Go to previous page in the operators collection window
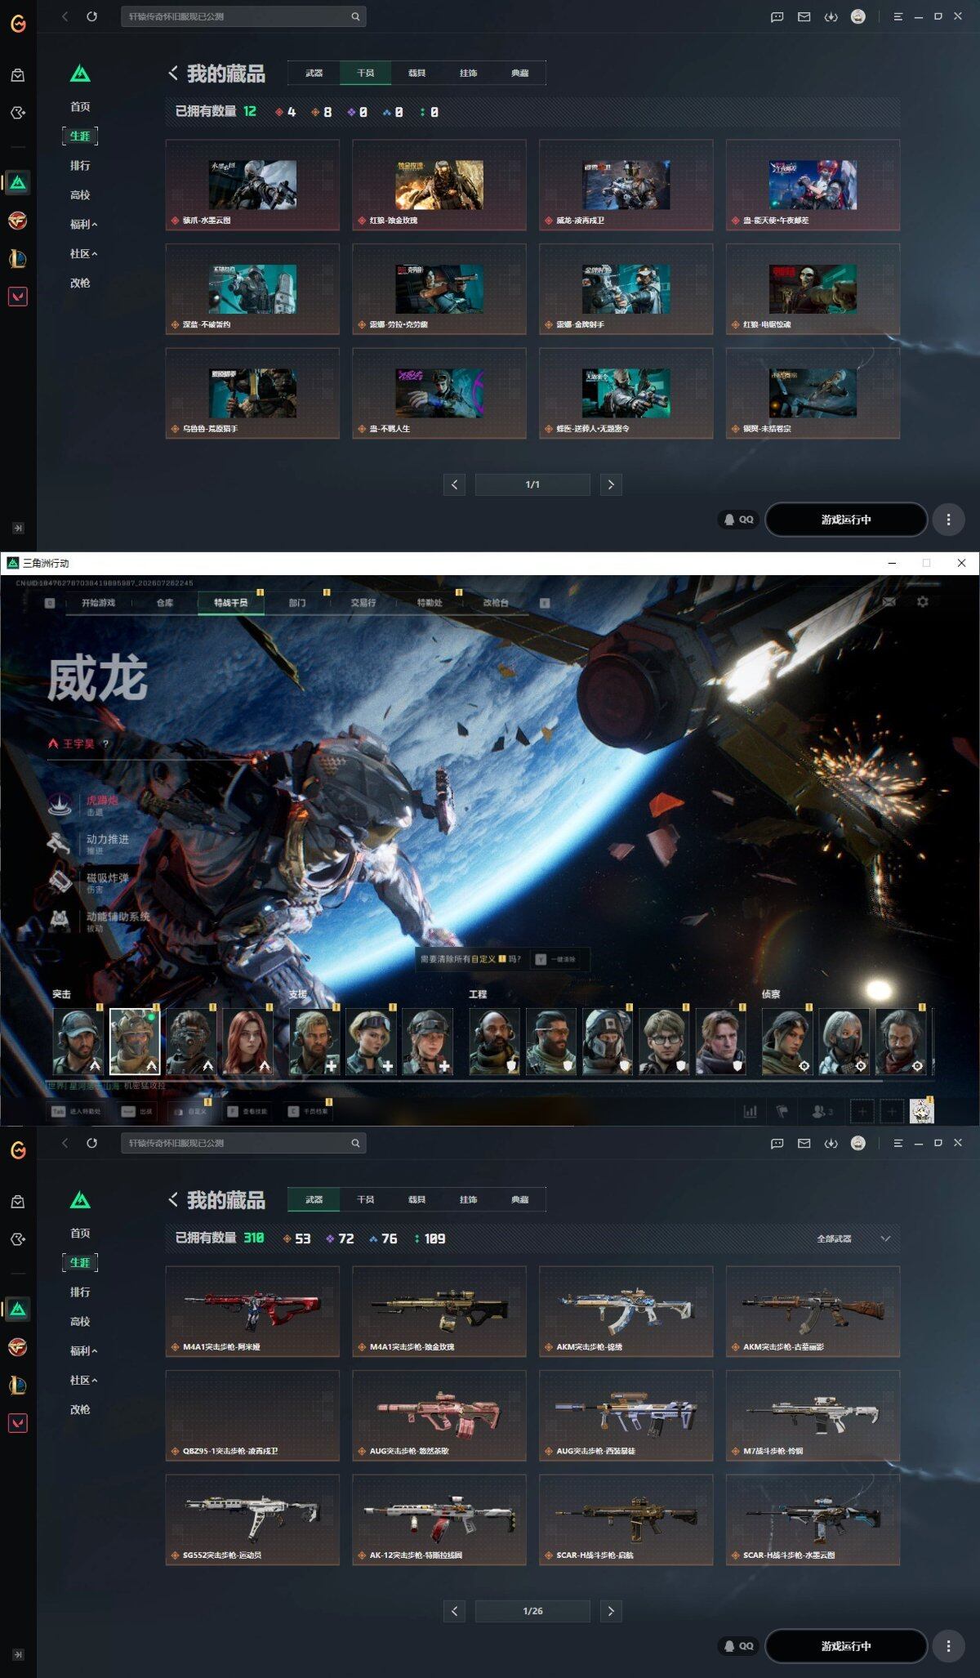This screenshot has width=980, height=1678. (x=455, y=484)
